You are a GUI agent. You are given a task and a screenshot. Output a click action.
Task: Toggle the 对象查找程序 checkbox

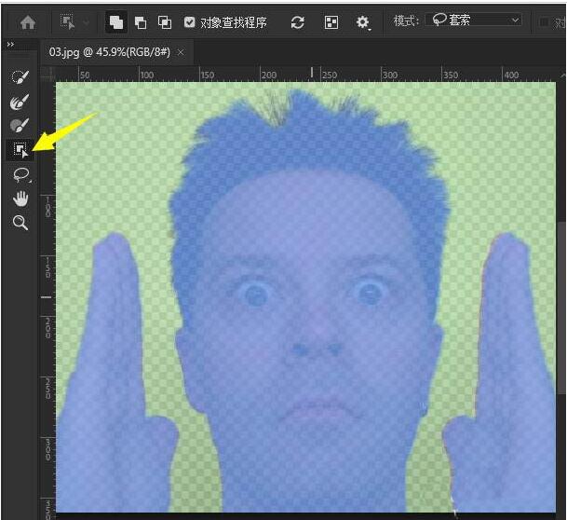[x=190, y=21]
